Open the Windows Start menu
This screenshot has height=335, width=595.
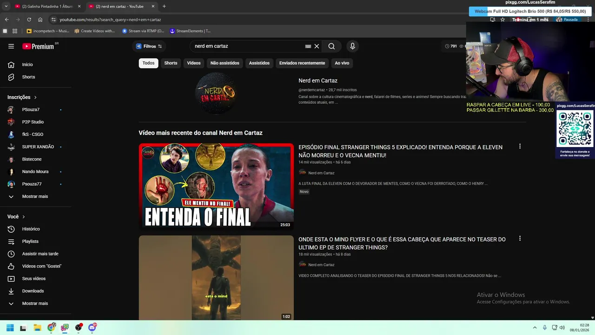click(x=10, y=328)
